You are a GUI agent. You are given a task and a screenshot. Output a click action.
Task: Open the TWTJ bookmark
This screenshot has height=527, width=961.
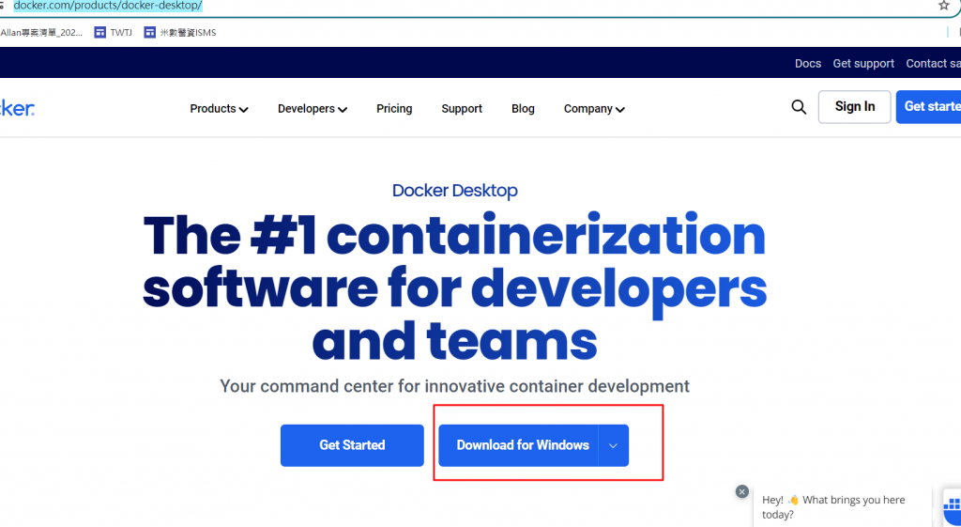pos(114,33)
